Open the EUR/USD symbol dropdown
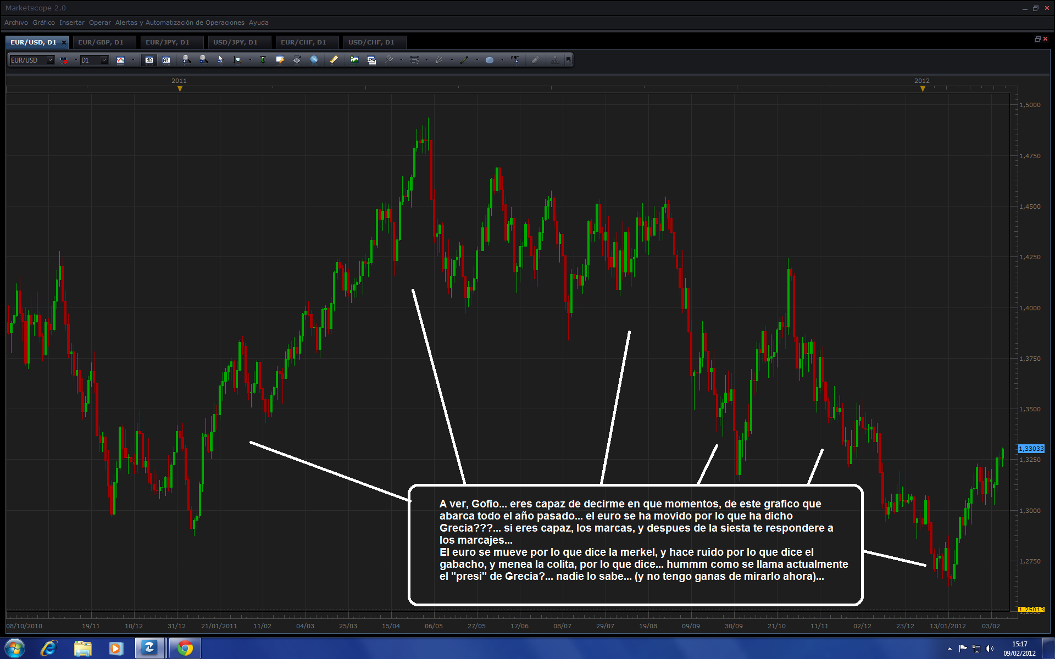 click(50, 60)
